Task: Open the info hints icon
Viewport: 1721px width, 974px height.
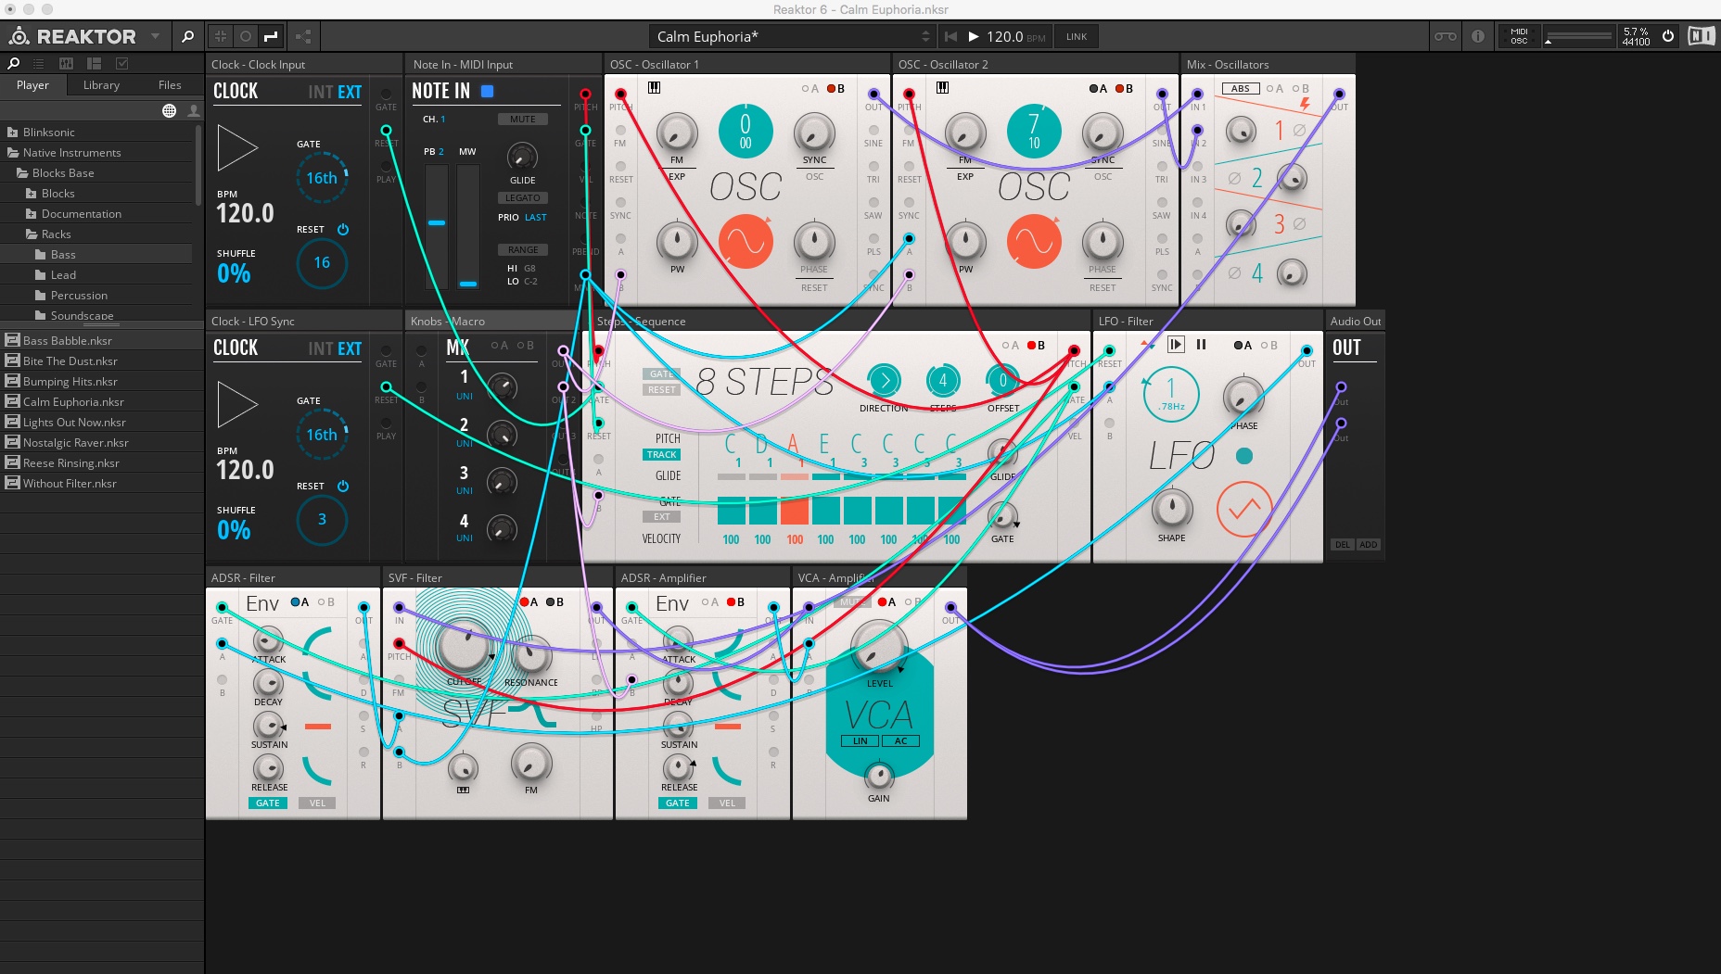Action: [1478, 36]
